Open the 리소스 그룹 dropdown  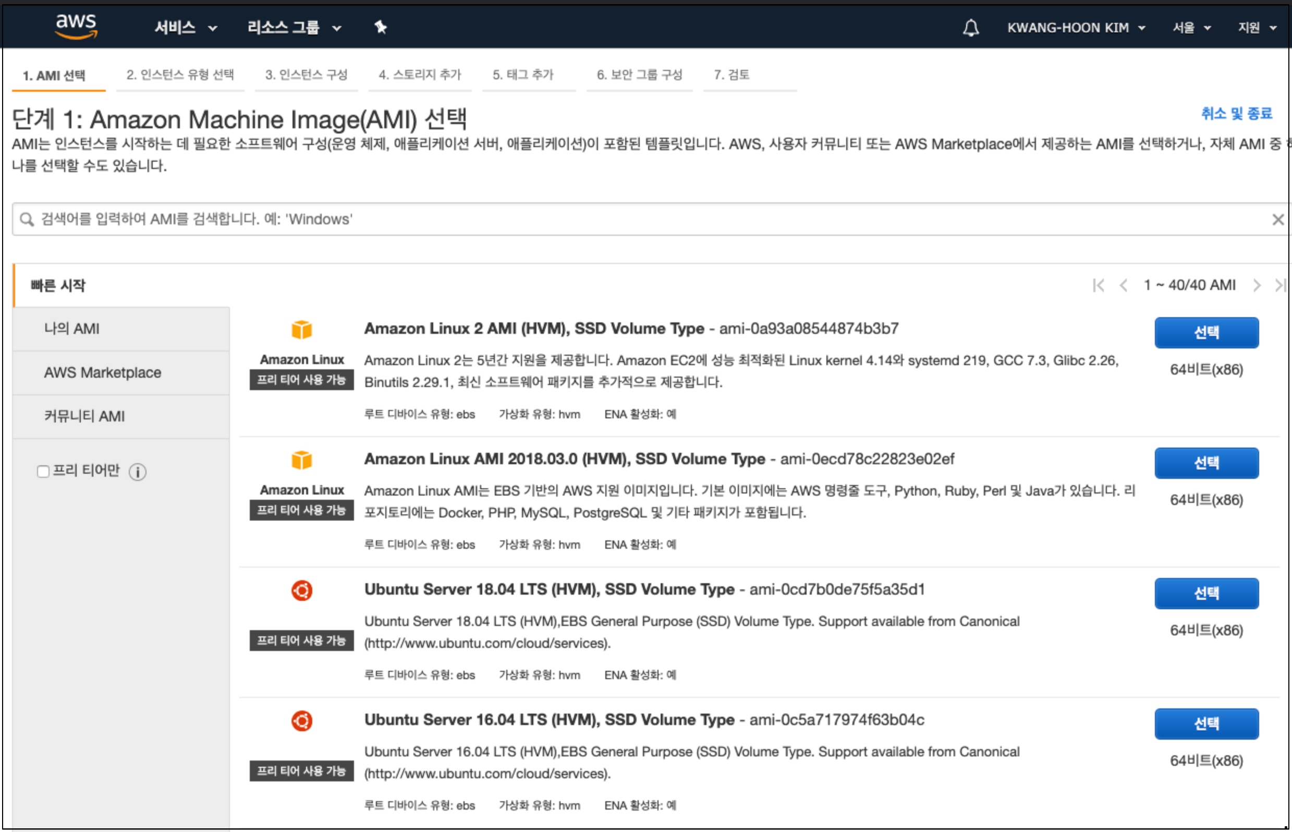pos(294,28)
